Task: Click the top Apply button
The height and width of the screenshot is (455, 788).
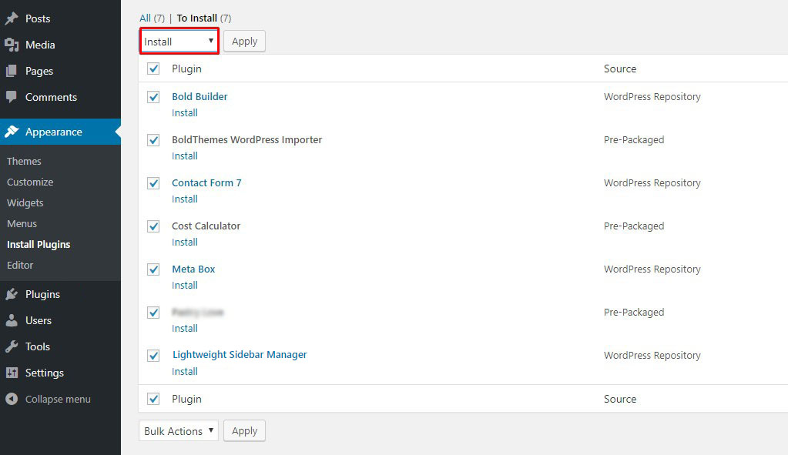Action: pos(244,41)
